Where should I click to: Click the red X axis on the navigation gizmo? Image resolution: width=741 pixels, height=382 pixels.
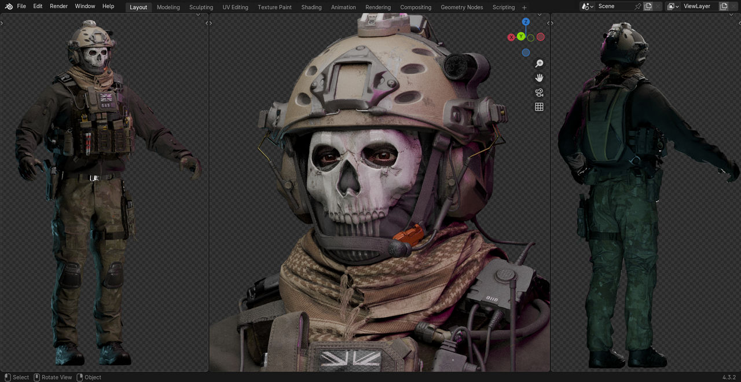coord(511,36)
